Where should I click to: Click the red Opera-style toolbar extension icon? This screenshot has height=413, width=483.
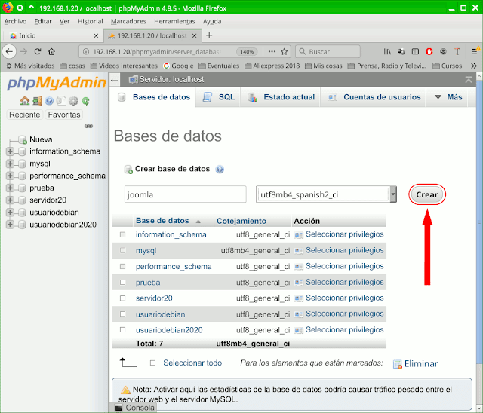(x=429, y=51)
